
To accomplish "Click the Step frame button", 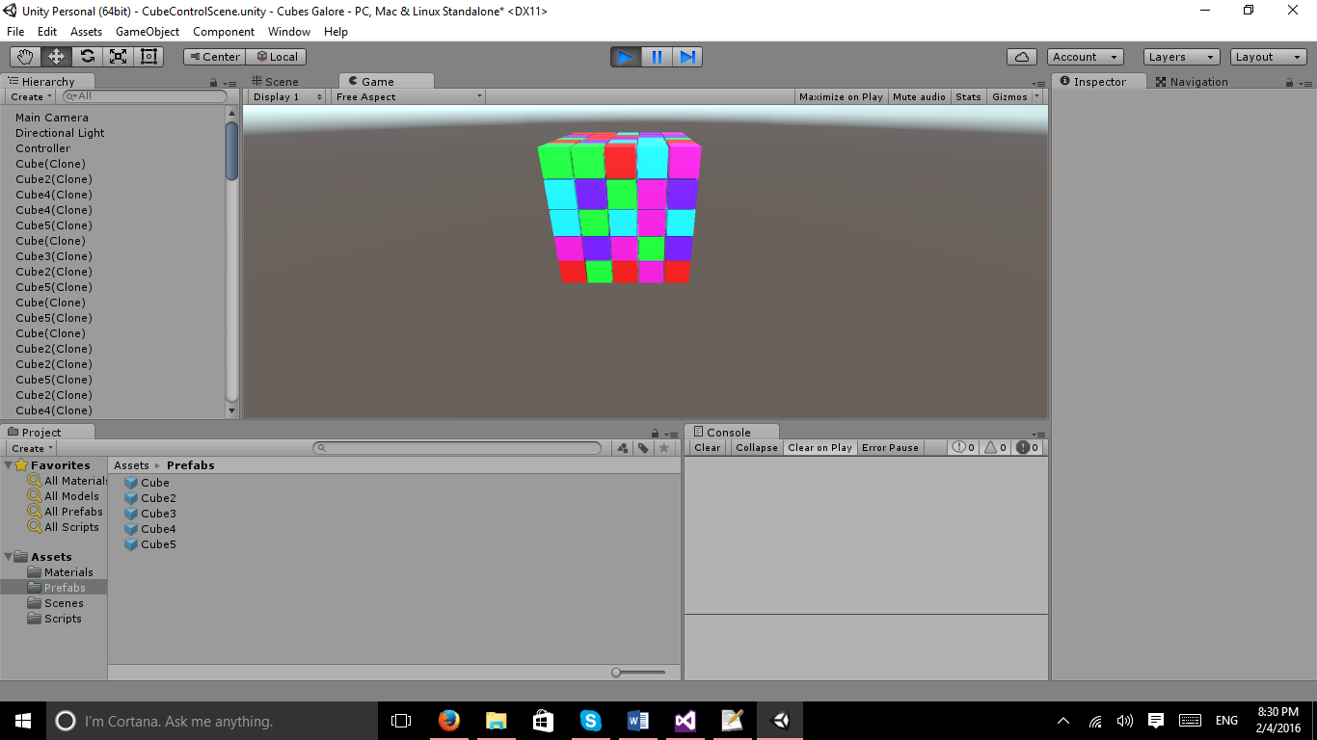I will coord(687,57).
